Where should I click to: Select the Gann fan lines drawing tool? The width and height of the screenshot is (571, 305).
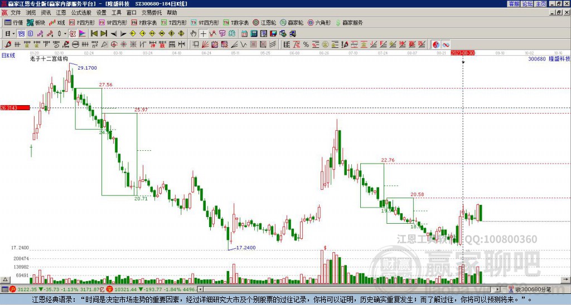205,45
